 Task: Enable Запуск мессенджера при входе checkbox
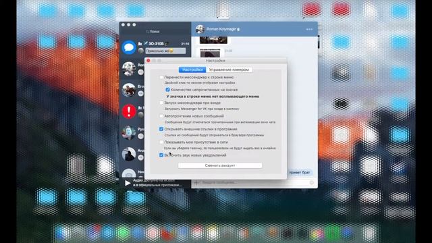[161, 103]
